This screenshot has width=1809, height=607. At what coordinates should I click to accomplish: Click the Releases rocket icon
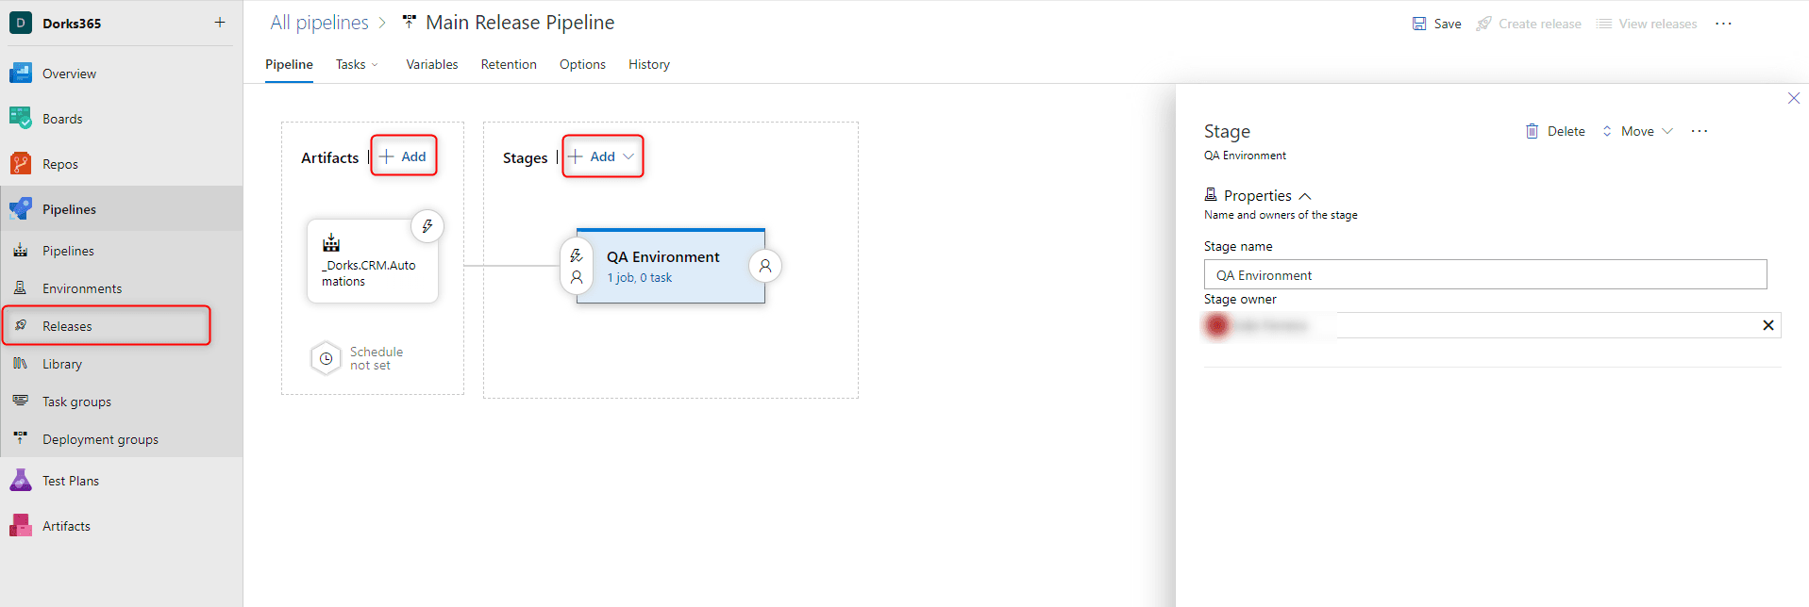[x=21, y=326]
